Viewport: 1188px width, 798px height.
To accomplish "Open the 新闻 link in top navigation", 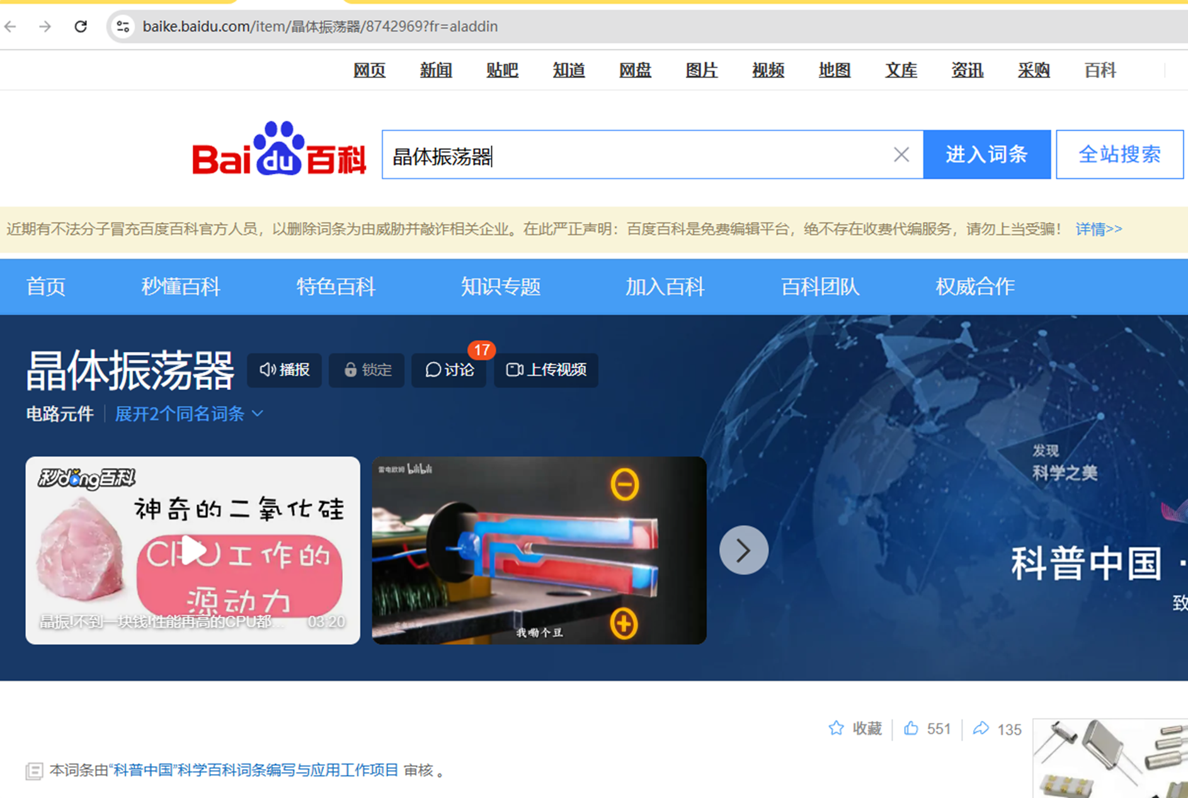I will coord(436,71).
